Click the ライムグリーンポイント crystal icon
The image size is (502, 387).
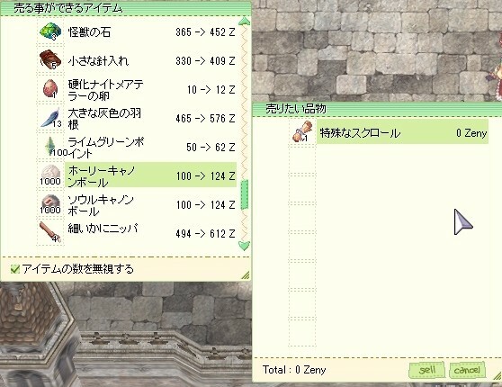[x=51, y=147]
